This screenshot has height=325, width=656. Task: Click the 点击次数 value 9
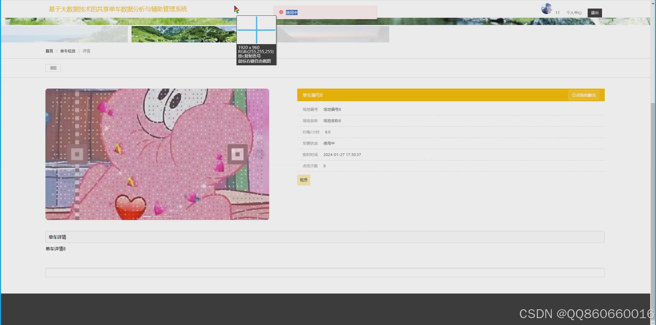(x=325, y=166)
